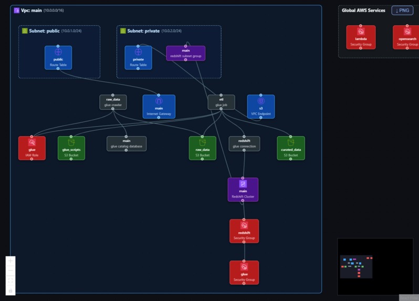Click the Vpc: main group title
The width and height of the screenshot is (419, 301).
click(32, 11)
